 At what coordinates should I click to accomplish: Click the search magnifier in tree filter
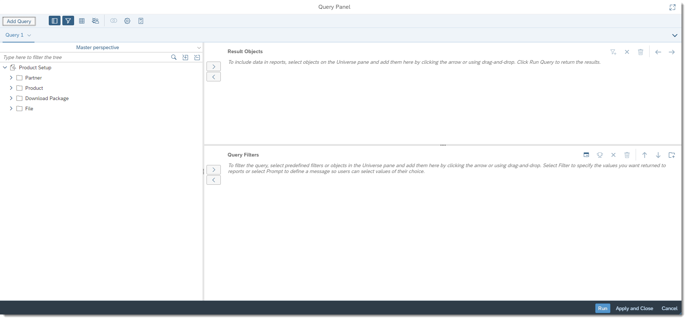174,57
